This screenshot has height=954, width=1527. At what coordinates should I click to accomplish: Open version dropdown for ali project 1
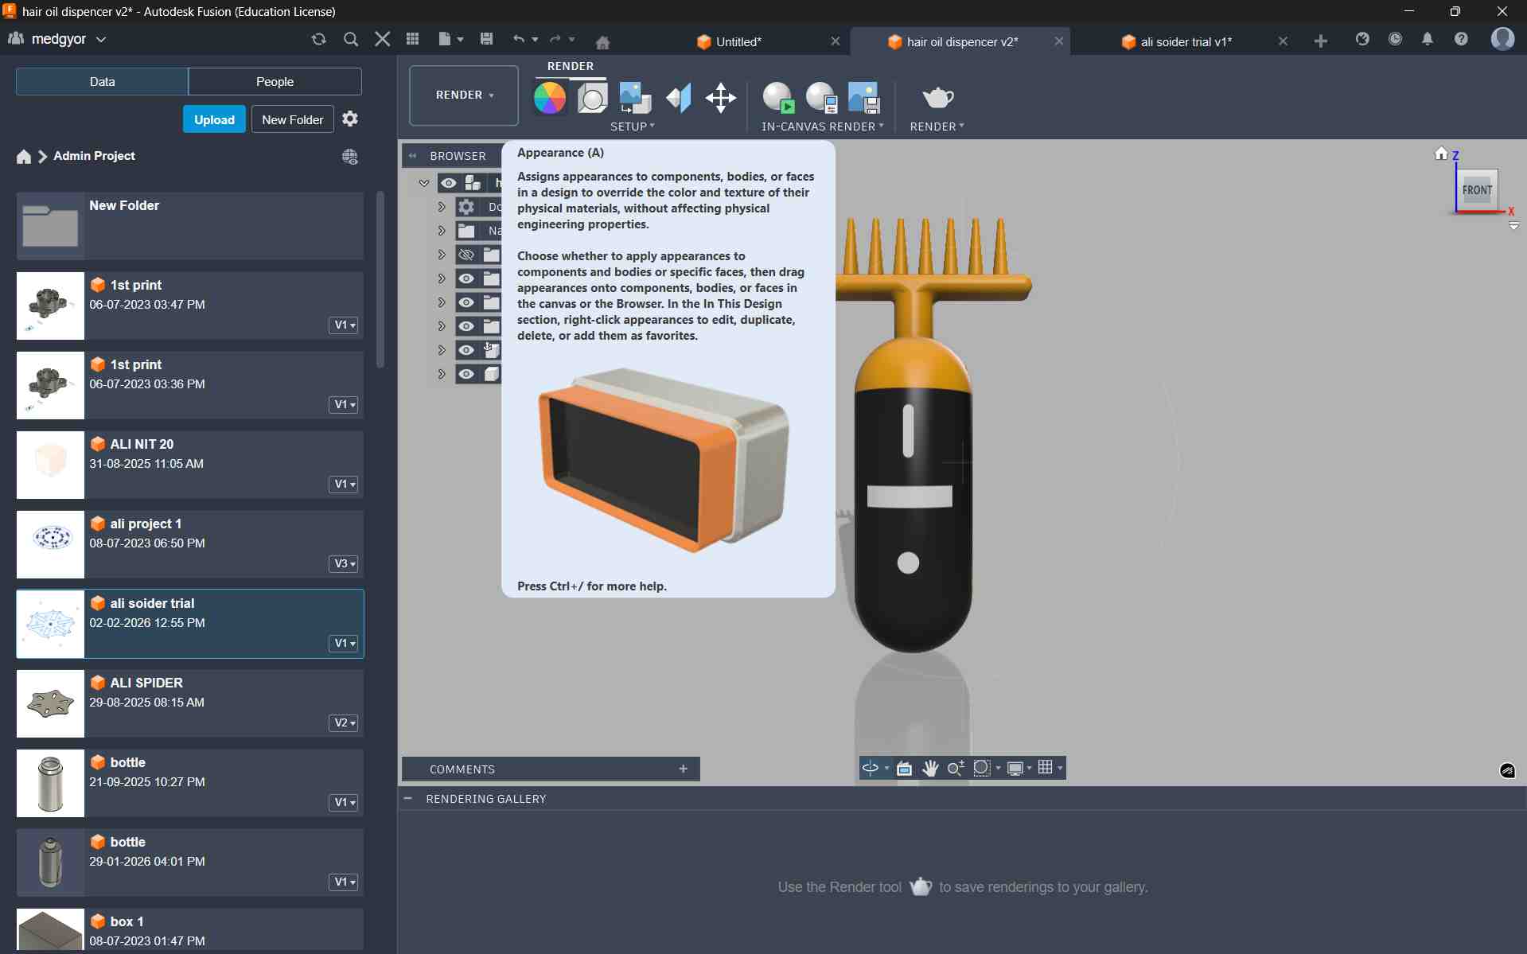tap(344, 563)
